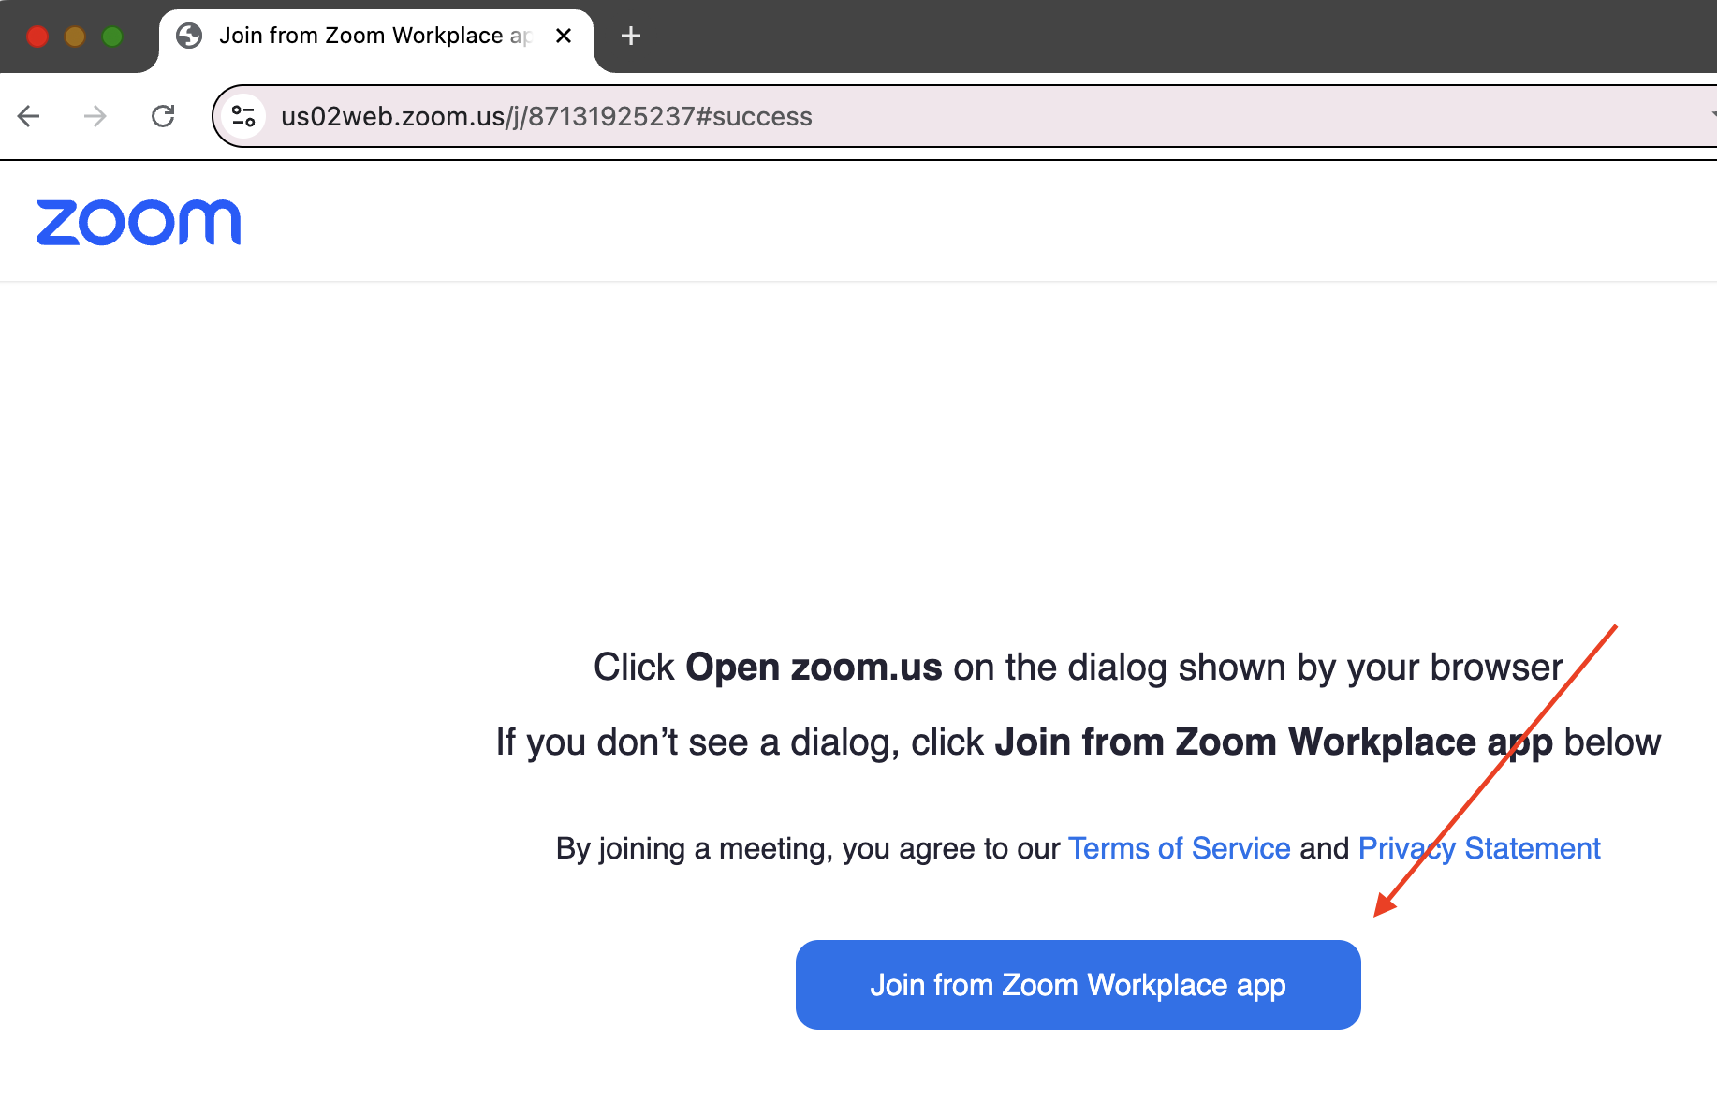The image size is (1717, 1116).
Task: Close the Join from Zoom Workplace tab
Action: tap(564, 36)
